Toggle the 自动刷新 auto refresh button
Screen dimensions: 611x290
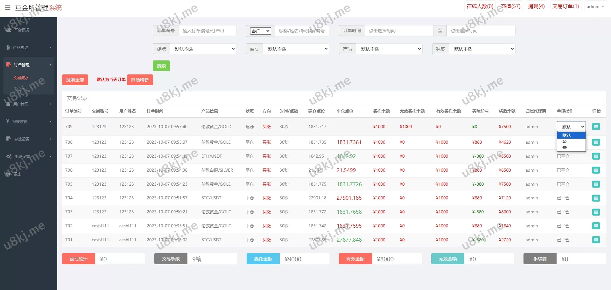pos(140,80)
